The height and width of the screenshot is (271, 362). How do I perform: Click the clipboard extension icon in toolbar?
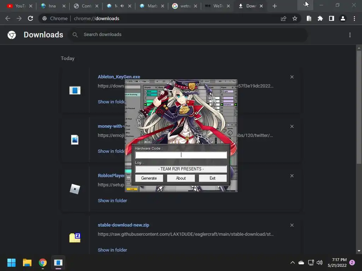click(x=309, y=18)
